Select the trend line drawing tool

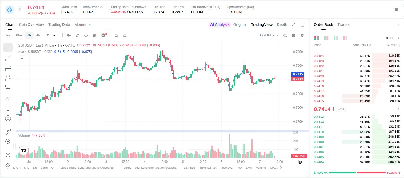(8, 58)
